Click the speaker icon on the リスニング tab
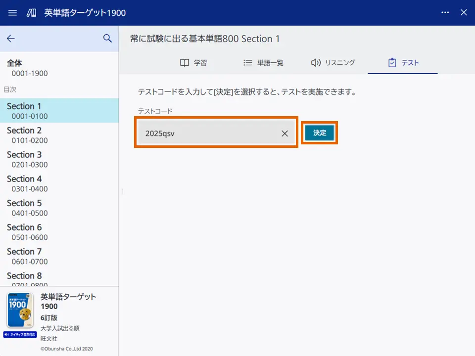The image size is (475, 356). pos(315,62)
